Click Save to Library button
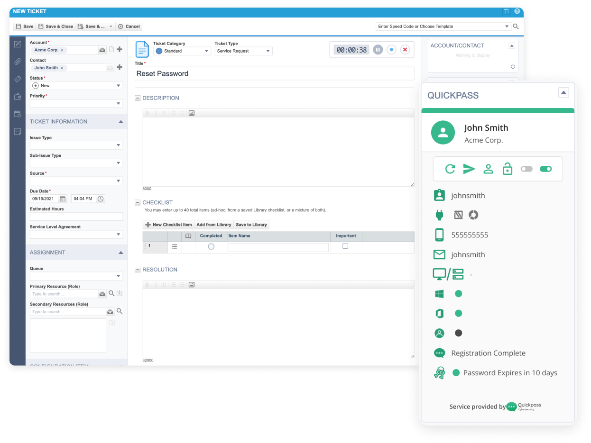 point(251,225)
